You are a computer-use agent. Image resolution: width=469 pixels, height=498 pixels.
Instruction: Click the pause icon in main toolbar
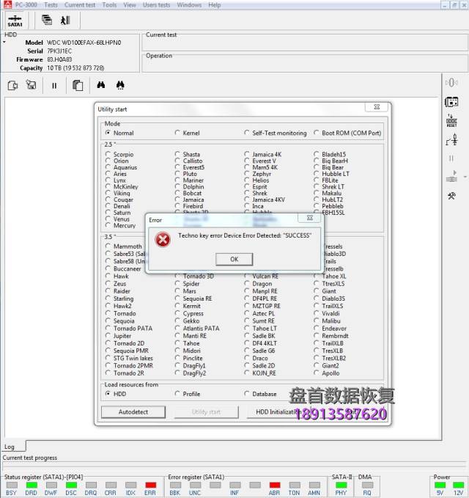[x=54, y=85]
